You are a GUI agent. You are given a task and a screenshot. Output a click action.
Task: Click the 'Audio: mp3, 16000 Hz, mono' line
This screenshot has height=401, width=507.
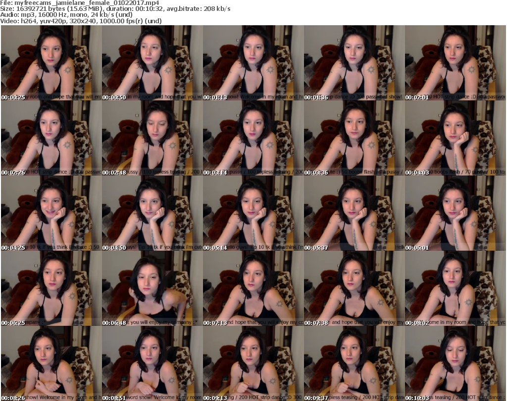click(x=66, y=15)
